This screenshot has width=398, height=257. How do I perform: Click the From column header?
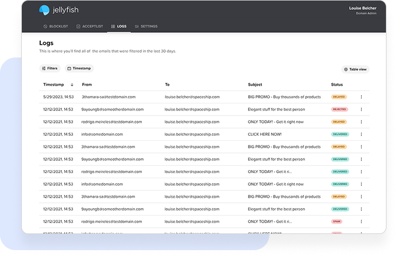87,85
